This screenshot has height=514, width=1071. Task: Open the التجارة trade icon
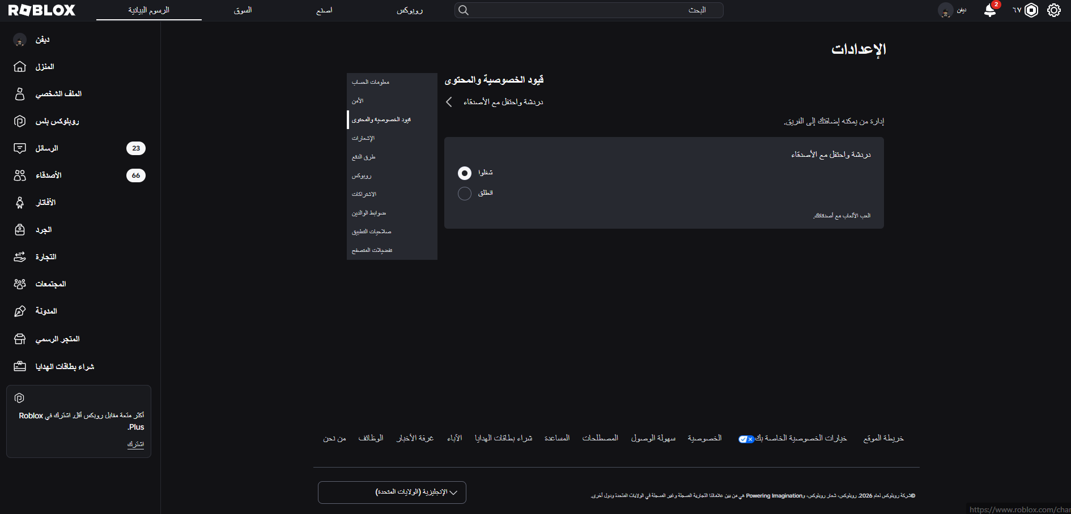coord(20,257)
